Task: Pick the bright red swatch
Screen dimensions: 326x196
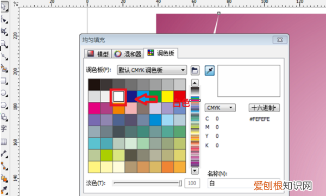Action: 180,96
